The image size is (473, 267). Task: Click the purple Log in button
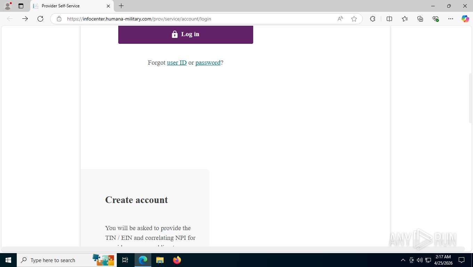pyautogui.click(x=186, y=34)
